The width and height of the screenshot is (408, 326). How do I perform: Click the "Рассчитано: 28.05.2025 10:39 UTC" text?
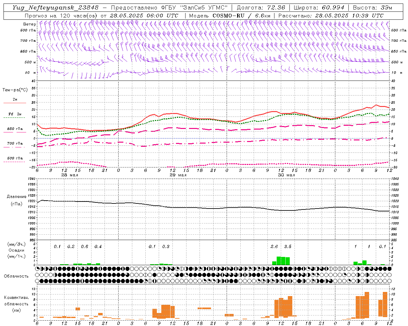coord(331,16)
